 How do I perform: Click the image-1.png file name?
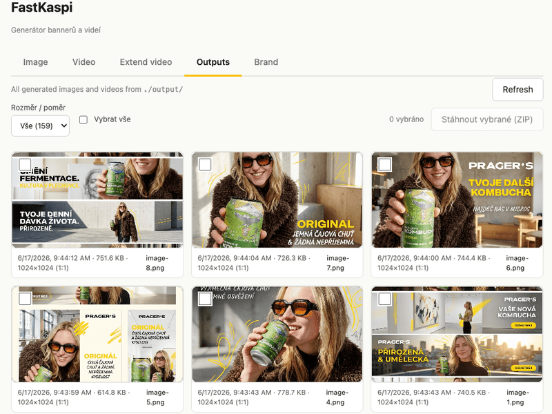[517, 397]
